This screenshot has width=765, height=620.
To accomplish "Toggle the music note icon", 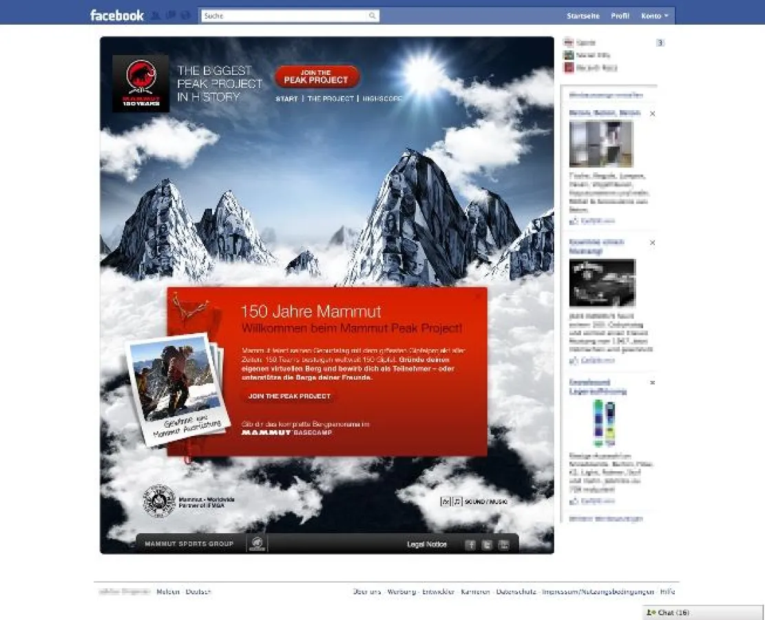I will click(x=457, y=502).
